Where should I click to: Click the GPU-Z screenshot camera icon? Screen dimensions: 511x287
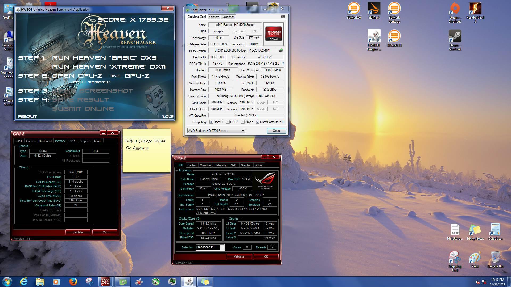click(283, 16)
